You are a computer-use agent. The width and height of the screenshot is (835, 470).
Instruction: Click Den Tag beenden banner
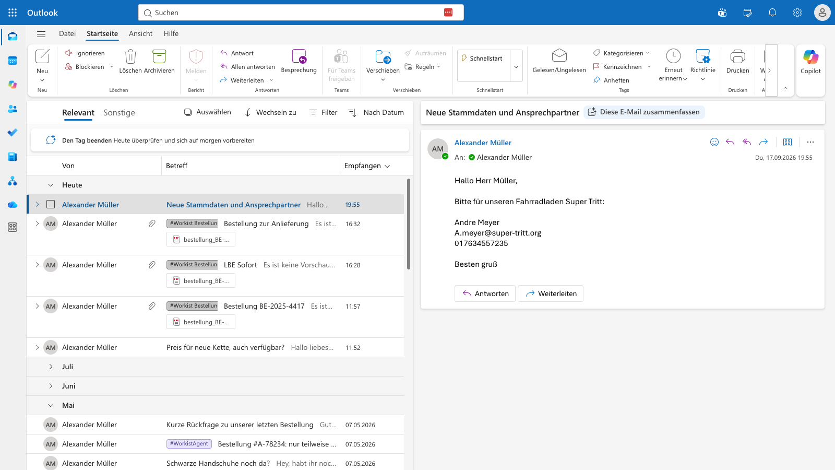pyautogui.click(x=220, y=140)
